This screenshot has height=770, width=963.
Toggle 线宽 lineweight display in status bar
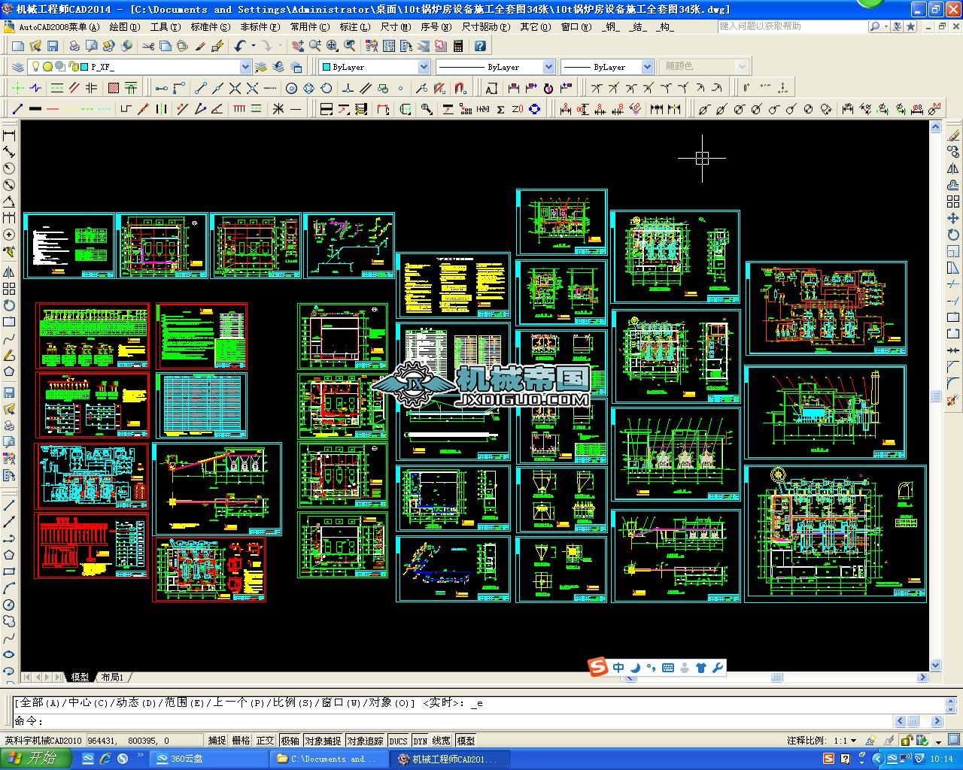tap(441, 741)
